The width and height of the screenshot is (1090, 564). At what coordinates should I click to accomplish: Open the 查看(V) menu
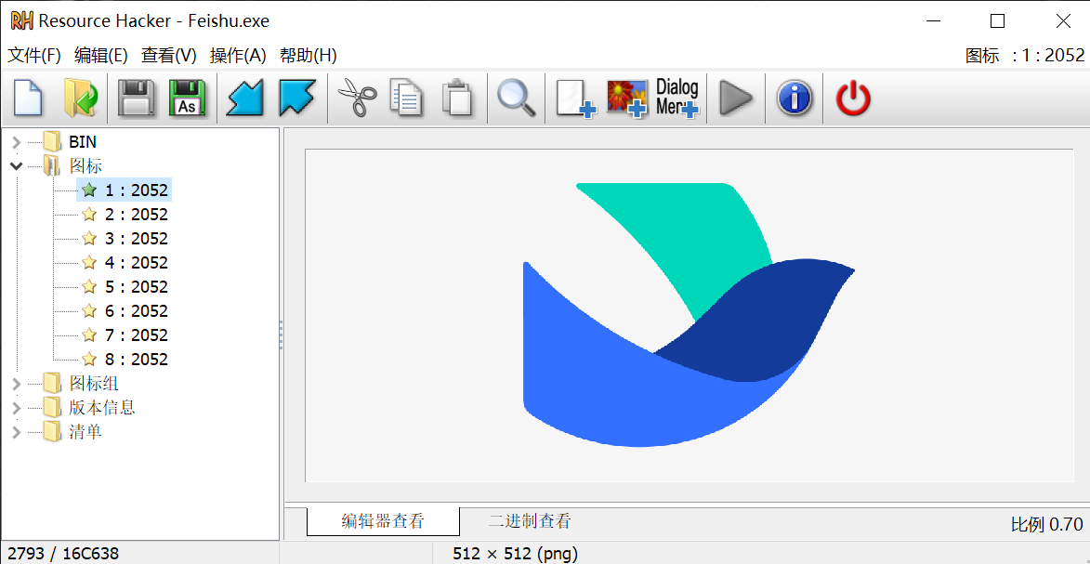coord(169,56)
